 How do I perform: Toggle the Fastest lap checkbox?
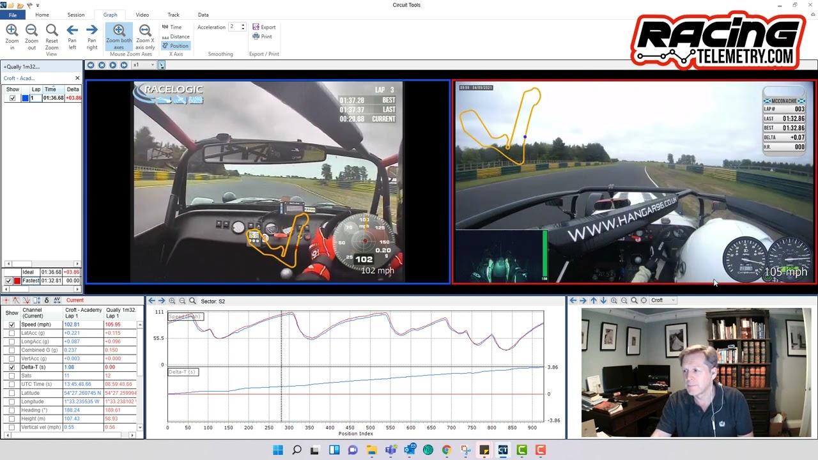pyautogui.click(x=8, y=280)
